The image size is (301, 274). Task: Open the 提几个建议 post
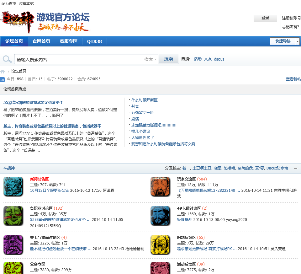click(x=140, y=132)
